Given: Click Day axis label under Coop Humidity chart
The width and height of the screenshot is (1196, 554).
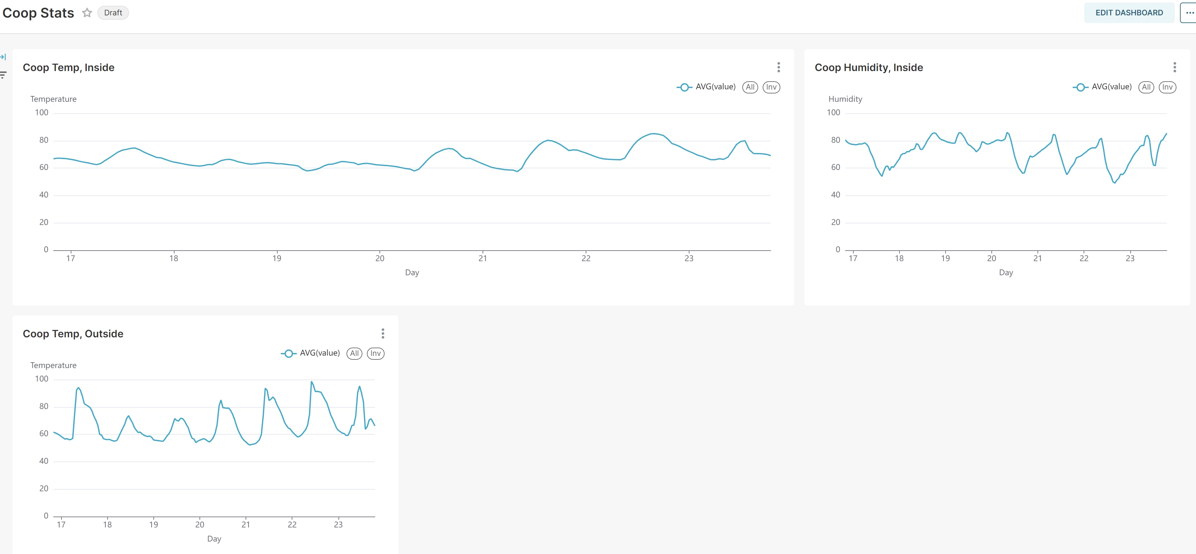Looking at the screenshot, I should click(1006, 273).
